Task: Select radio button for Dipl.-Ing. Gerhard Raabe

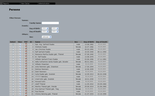Action: click(x=13, y=45)
